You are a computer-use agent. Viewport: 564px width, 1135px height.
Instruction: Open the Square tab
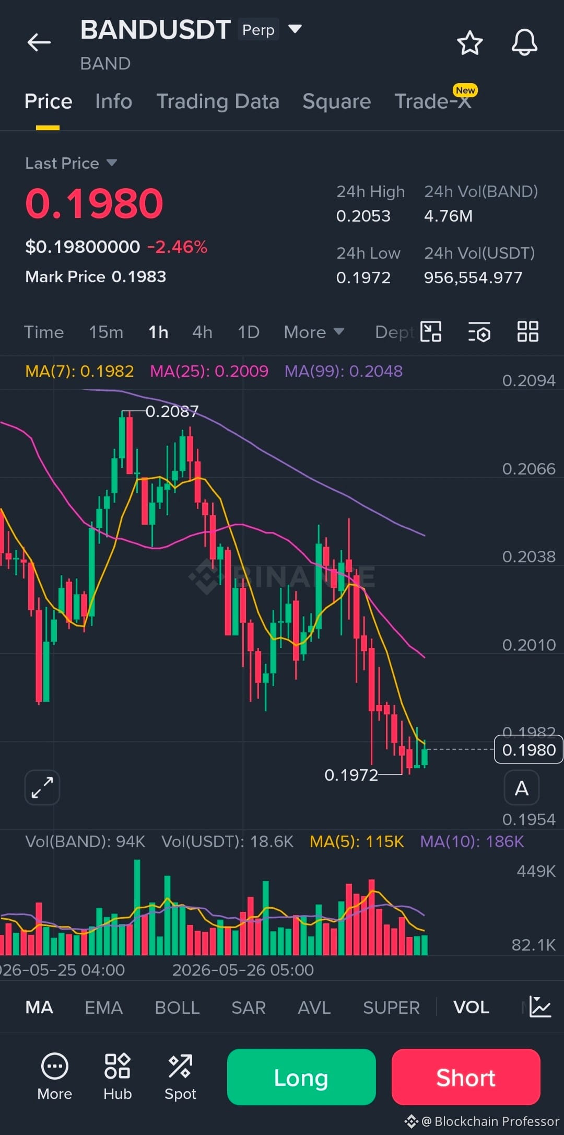click(336, 101)
